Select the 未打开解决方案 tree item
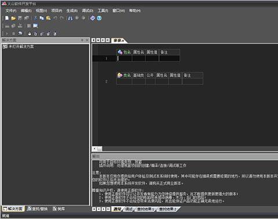 pos(19,46)
